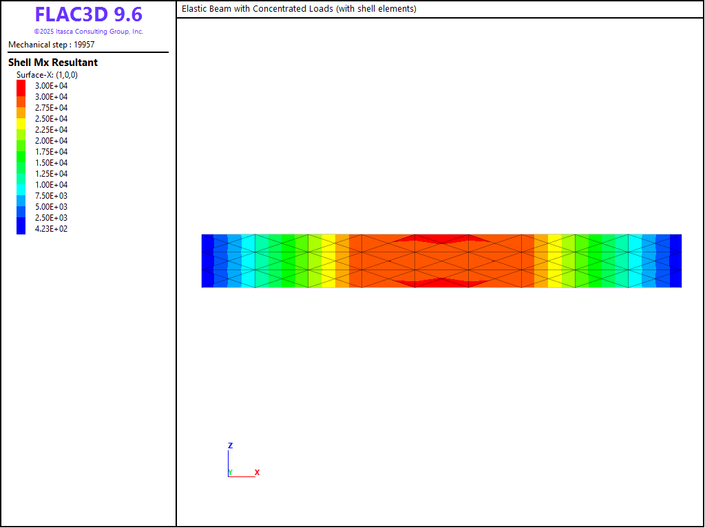
Task: Click the red X axis label on triad
Action: point(257,473)
